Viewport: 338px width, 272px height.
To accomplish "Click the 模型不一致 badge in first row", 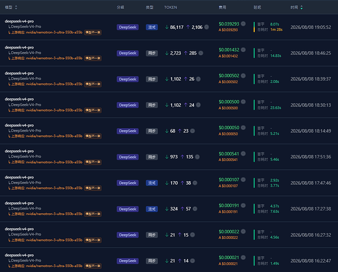I will point(93,32).
